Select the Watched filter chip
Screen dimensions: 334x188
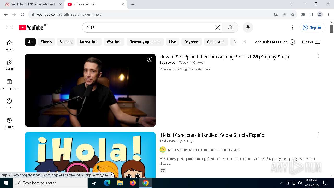(114, 42)
